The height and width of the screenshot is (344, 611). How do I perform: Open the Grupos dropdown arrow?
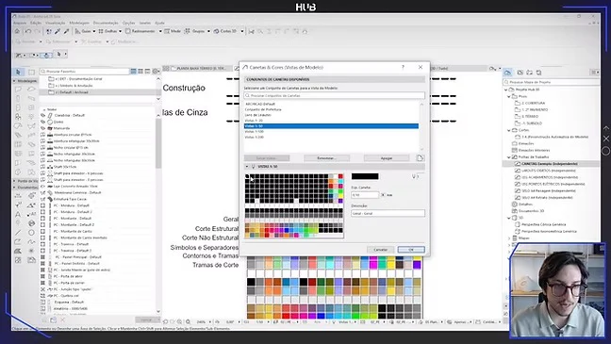208,31
